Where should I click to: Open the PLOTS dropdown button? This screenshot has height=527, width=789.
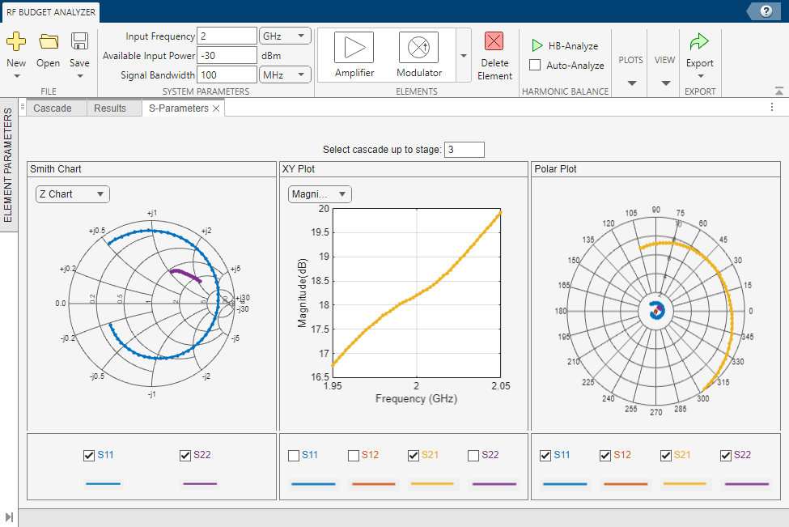(x=631, y=71)
